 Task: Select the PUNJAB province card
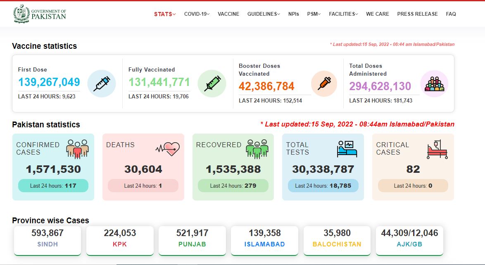[192, 241]
